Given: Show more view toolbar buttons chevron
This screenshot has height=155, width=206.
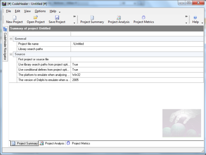Looking at the screenshot, I should point(186,16).
